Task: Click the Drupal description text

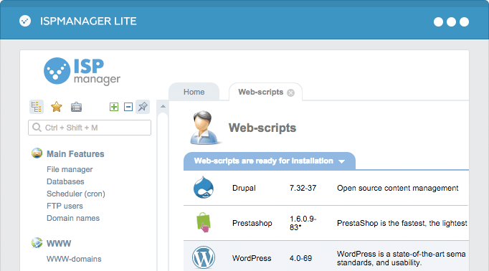Action: 398,188
